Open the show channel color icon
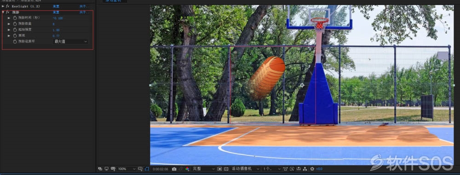460x175 pixels. click(187, 169)
